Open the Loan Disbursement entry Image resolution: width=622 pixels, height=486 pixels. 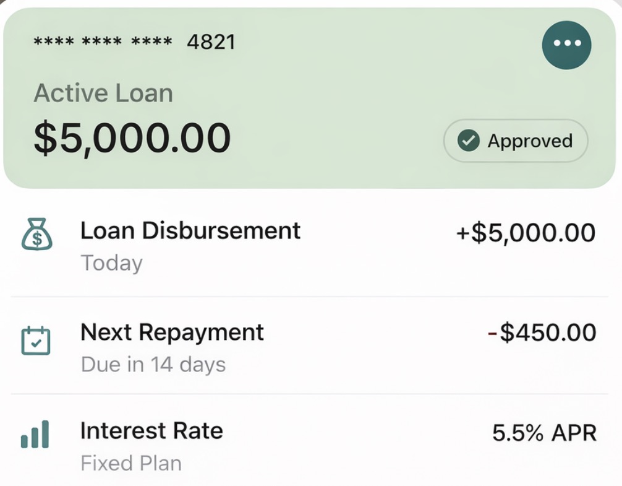pos(309,246)
